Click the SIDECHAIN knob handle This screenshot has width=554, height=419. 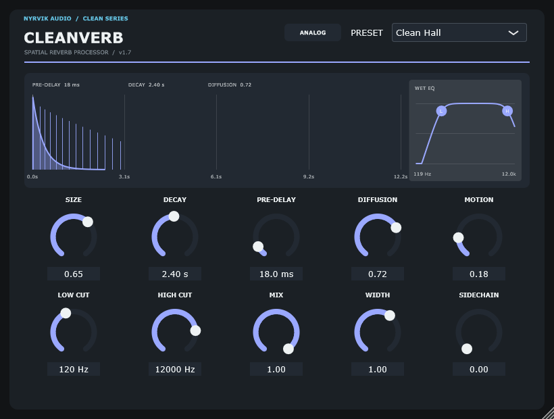[x=467, y=349]
